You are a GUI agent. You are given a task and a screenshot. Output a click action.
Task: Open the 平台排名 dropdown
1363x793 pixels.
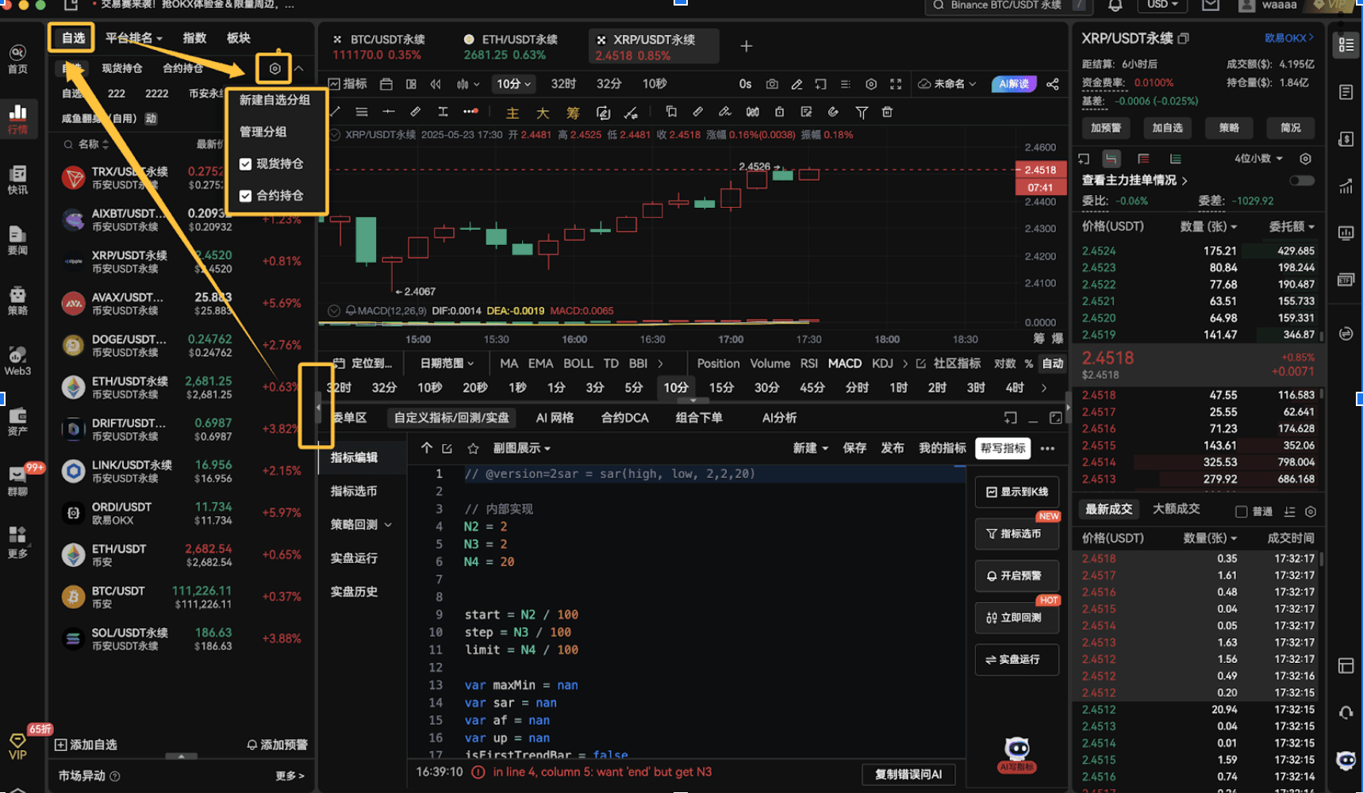point(133,38)
